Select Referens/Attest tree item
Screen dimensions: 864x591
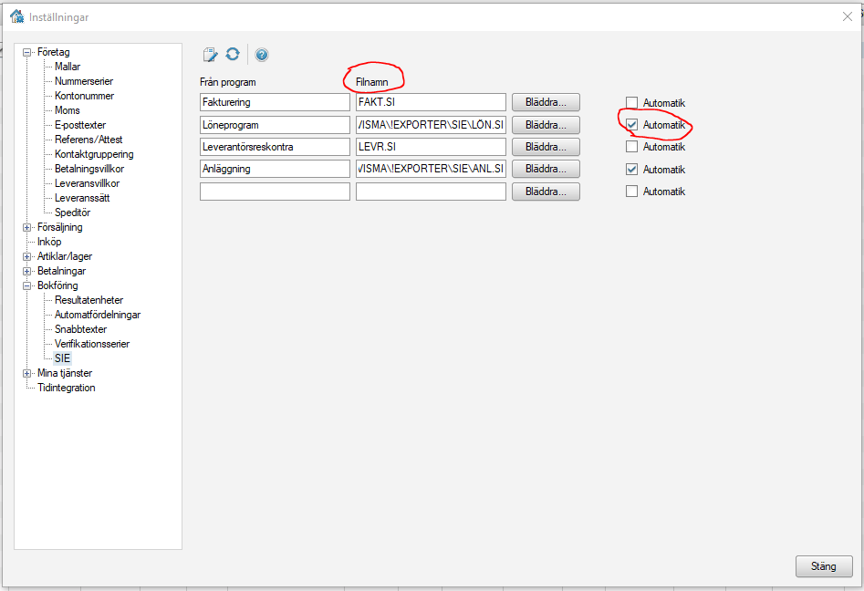point(88,140)
